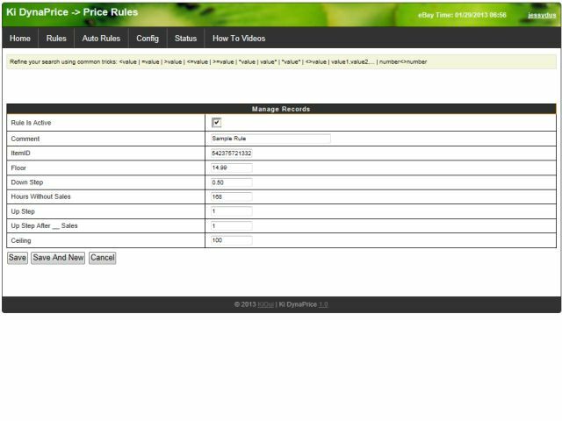Click the Save And New button
The image size is (562, 421).
[58, 258]
